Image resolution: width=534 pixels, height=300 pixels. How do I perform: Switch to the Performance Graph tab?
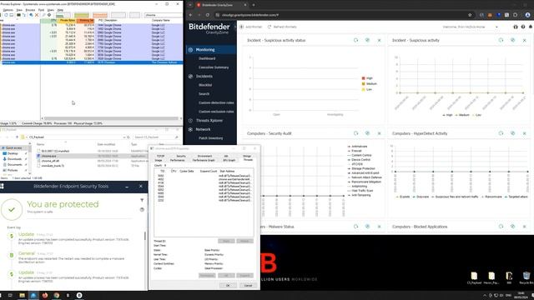[x=204, y=160]
